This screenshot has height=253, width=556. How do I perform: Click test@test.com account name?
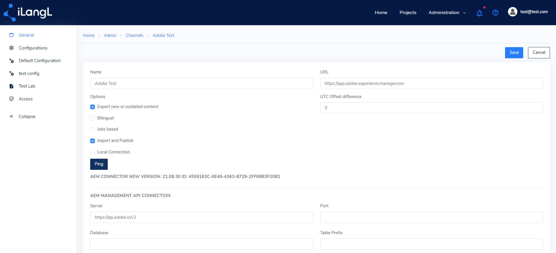click(x=534, y=12)
